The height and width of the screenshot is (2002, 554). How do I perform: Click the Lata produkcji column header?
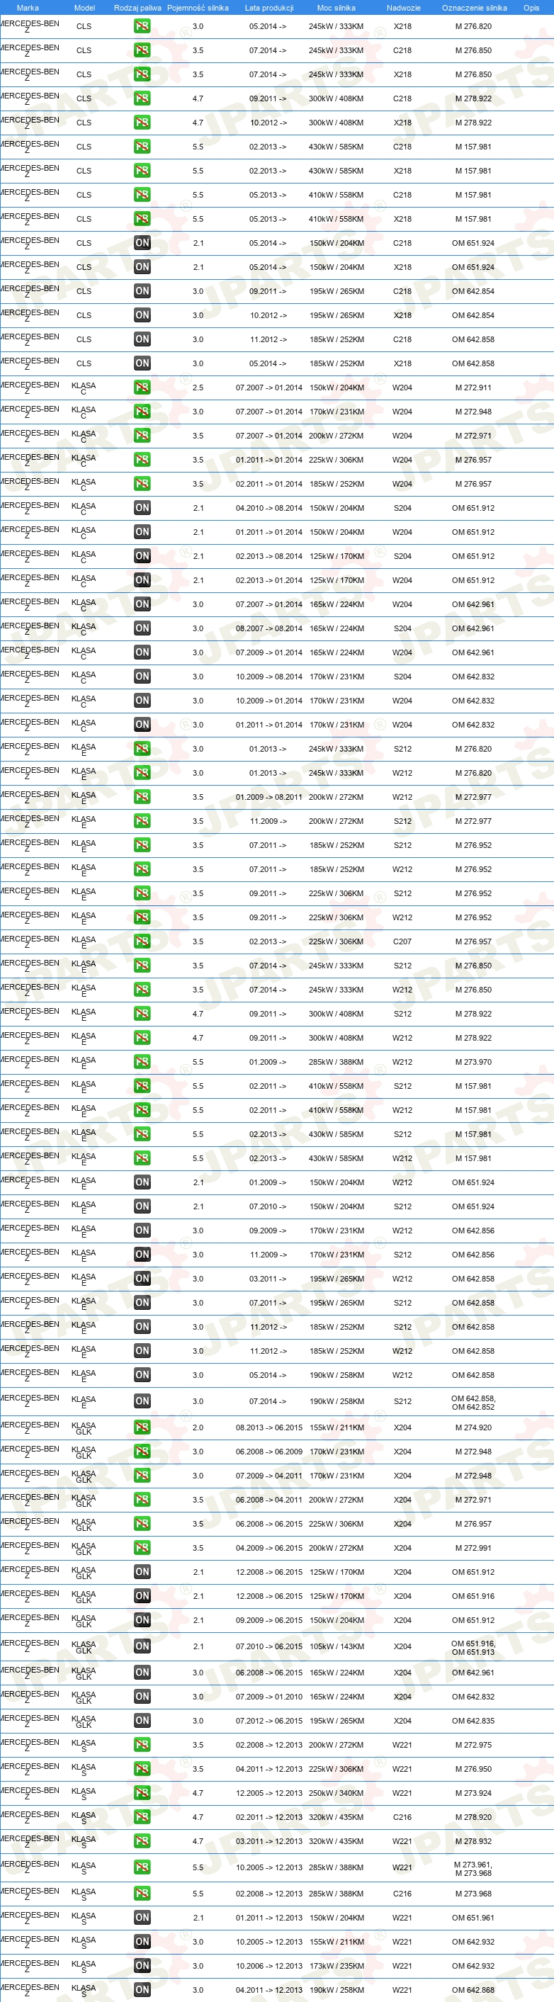point(268,8)
